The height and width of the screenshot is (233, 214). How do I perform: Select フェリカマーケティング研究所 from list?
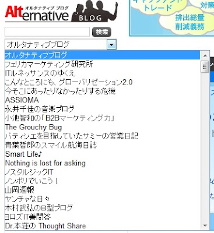[x=103, y=64]
